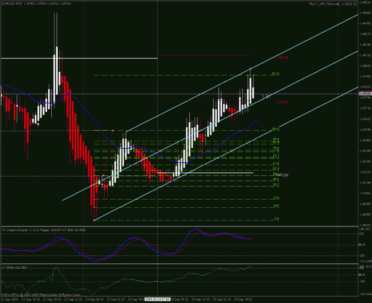Screen dimensions: 372x303
Task: Click the highlighted 2009.09.24 07:00 time label
Action: (158, 299)
